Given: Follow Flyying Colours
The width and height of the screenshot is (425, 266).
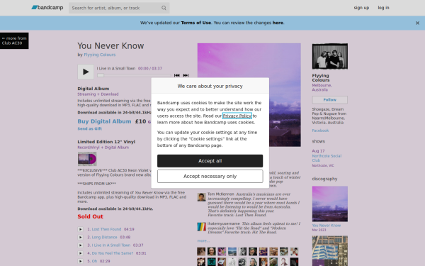Looking at the screenshot, I should (x=329, y=100).
